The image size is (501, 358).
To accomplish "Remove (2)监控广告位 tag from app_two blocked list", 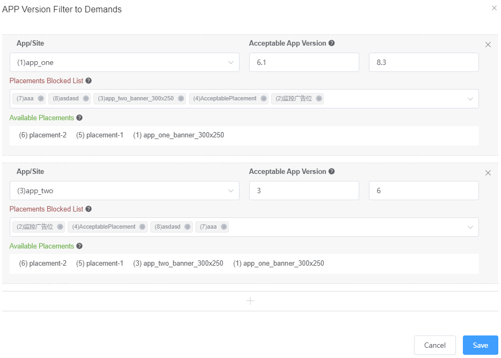I will tap(60, 227).
